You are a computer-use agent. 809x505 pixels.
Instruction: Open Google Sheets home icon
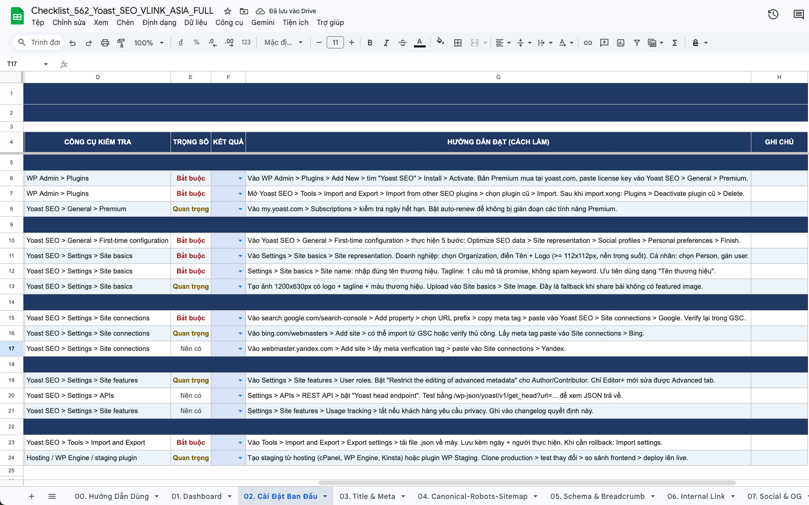tap(17, 16)
